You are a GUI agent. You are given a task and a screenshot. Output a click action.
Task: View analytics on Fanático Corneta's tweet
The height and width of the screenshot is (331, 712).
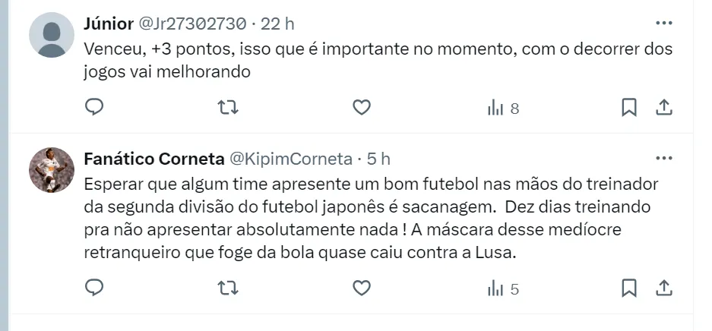(503, 288)
